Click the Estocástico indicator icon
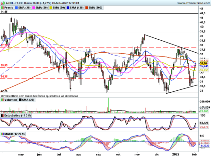The image size is (211, 157). (x=2, y=115)
